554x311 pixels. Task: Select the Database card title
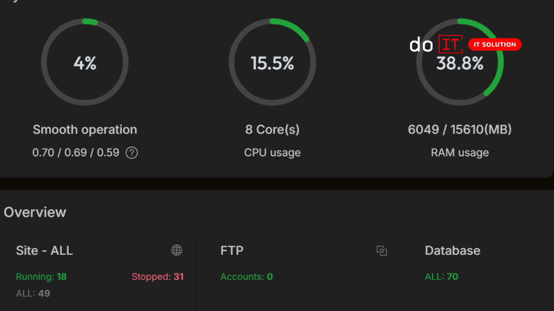[453, 250]
